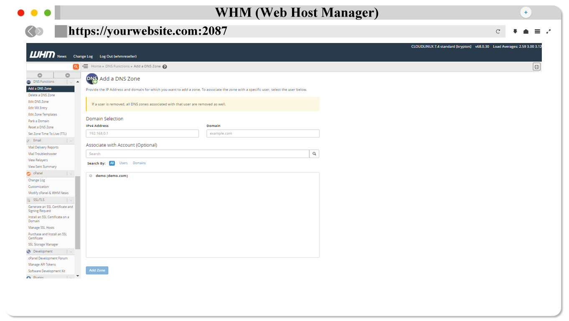Viewport: 569px width, 321px height.
Task: Click the browser home icon
Action: pyautogui.click(x=526, y=31)
